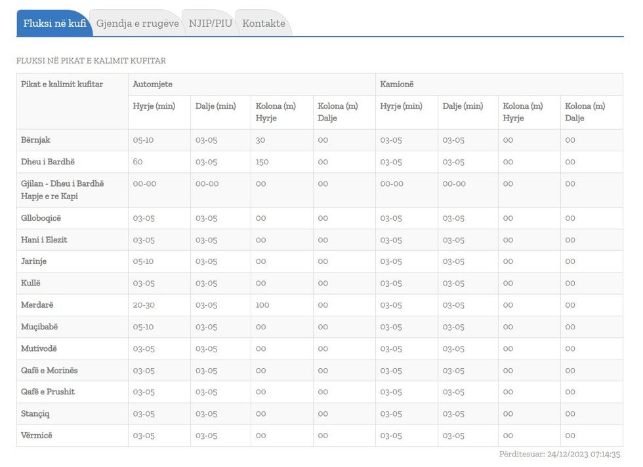Screen dimensions: 643x467
Task: Click the Hani i Elezit row label
Action: coord(44,240)
